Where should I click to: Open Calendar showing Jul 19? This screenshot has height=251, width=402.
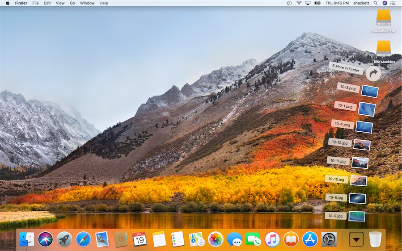[x=140, y=239]
